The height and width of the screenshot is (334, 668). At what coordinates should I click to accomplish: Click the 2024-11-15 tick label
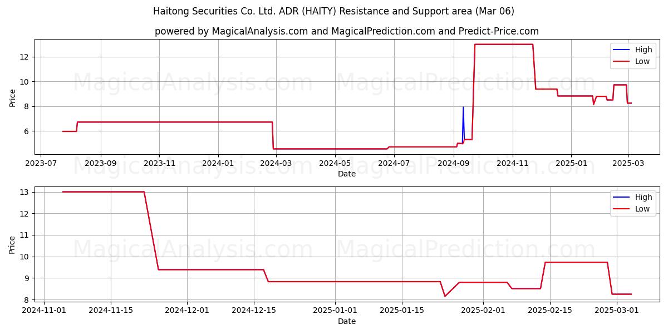click(111, 311)
